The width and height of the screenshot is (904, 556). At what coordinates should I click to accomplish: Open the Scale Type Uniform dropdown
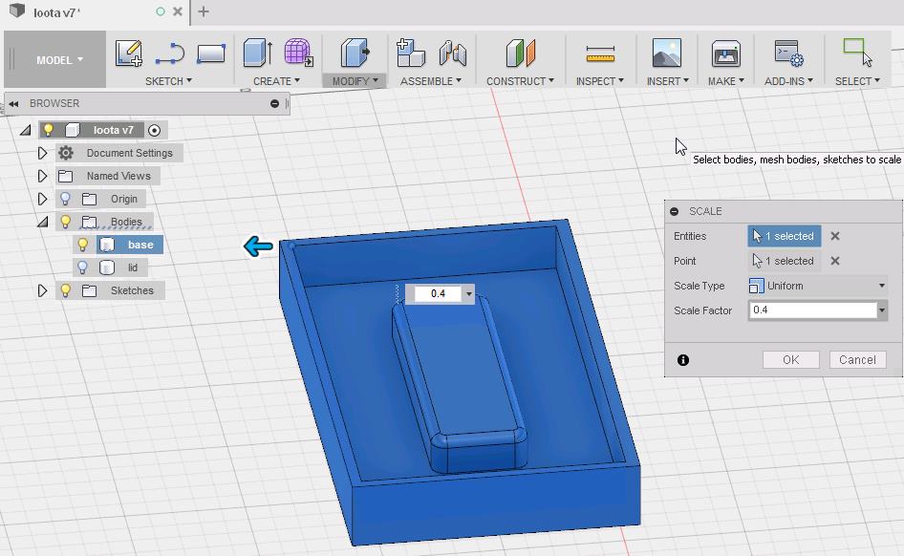[x=817, y=286]
